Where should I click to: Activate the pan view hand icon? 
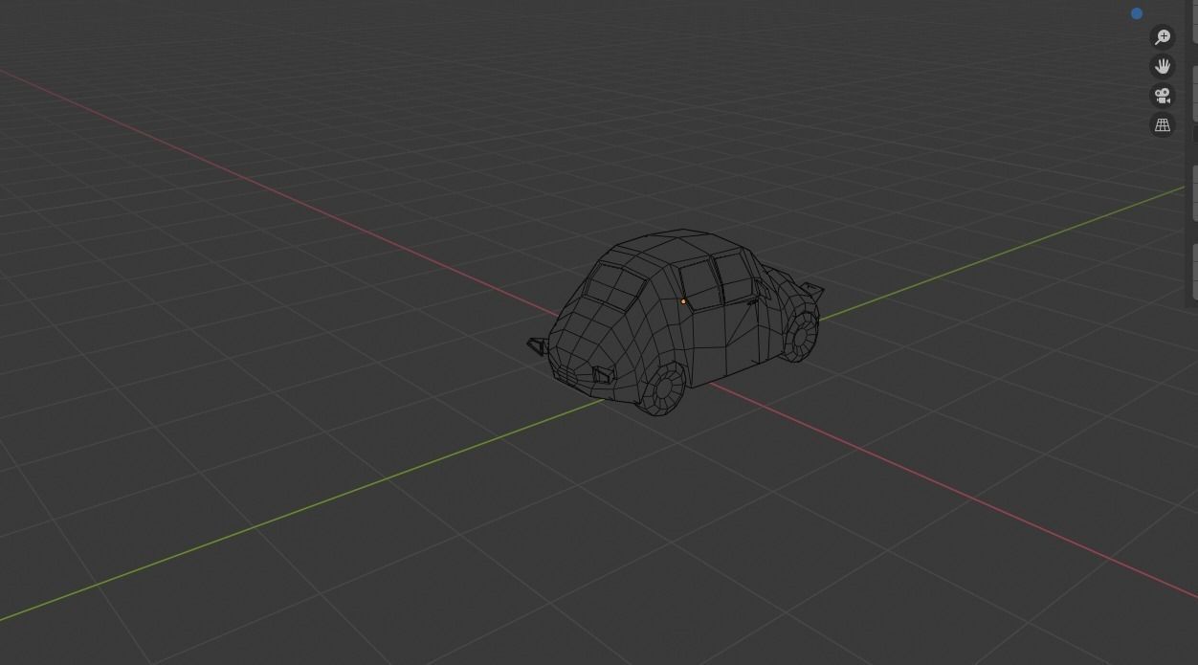1163,67
